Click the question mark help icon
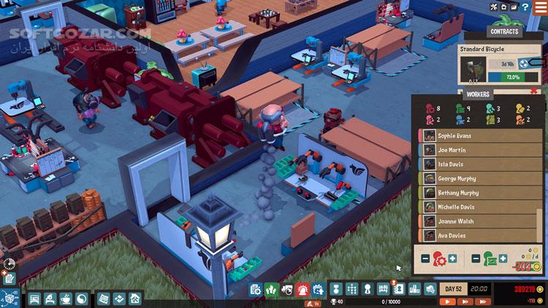Image resolution: width=548 pixels, height=308 pixels. click(525, 7)
